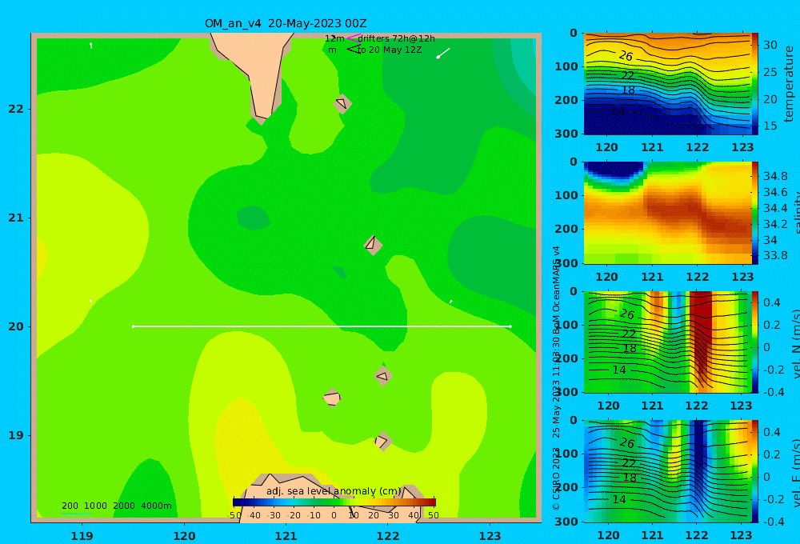Click the 22 contour label in vel. E panel
This screenshot has width=800, height=544.
[x=629, y=463]
